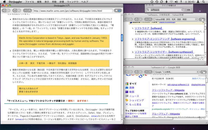
Task: Open the ヘルプ menu
Action: point(84,2)
